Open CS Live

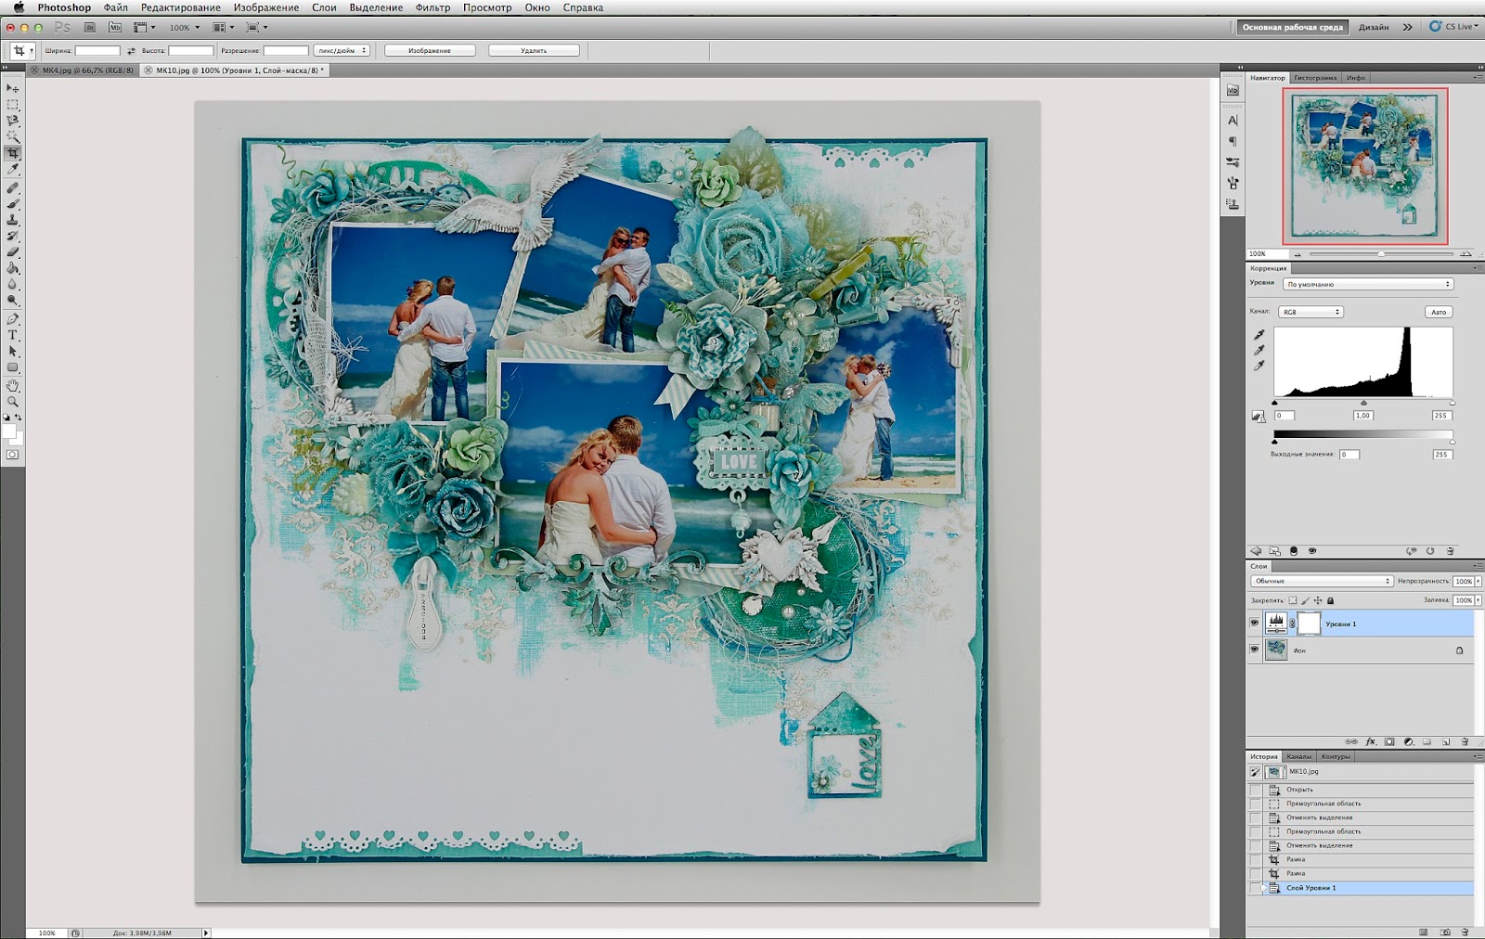[1453, 27]
